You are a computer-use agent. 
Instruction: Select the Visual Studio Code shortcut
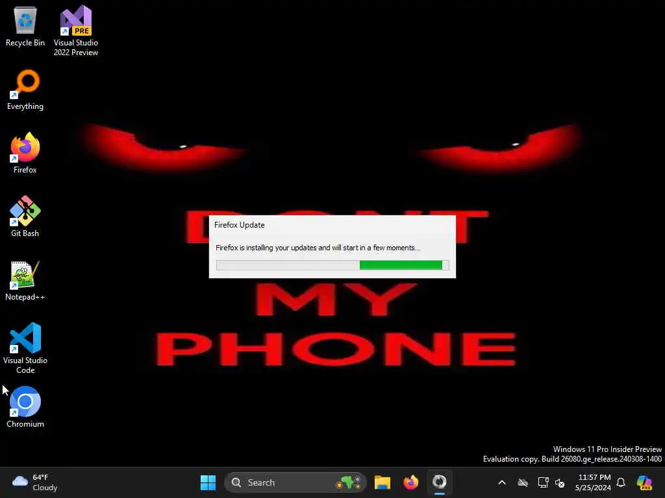(x=25, y=348)
